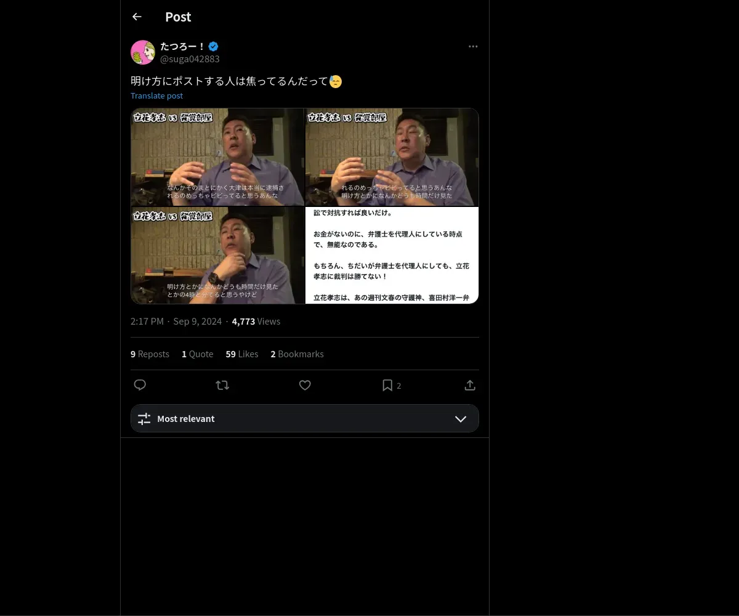Like the post with heart icon

pos(305,385)
